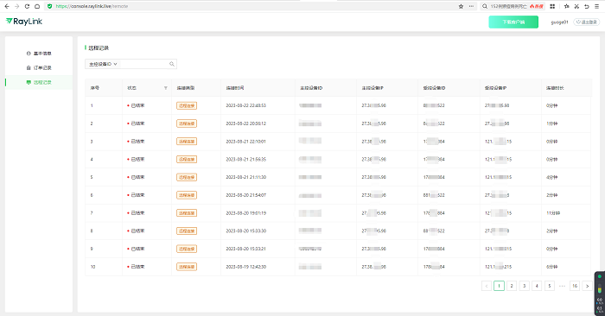
Task: Click the green 下载客户端 download button
Action: tap(513, 22)
